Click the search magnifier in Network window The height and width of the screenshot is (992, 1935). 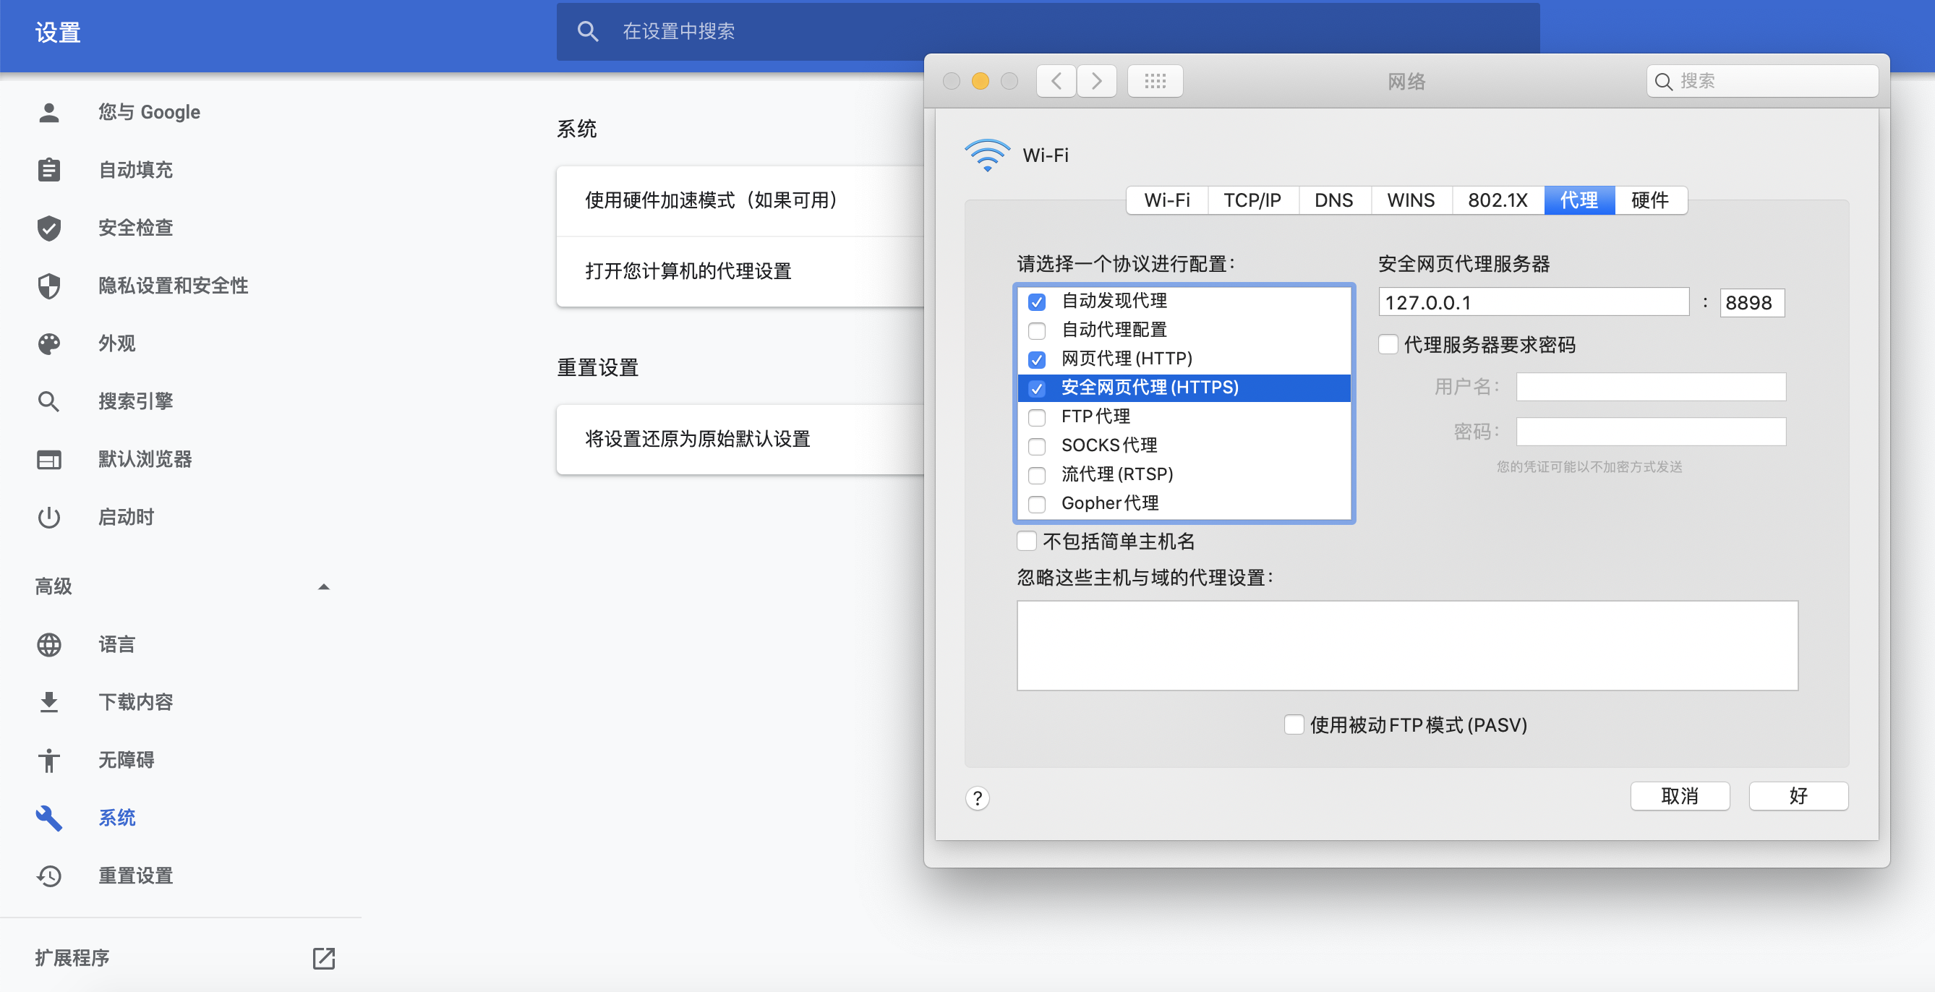1664,81
